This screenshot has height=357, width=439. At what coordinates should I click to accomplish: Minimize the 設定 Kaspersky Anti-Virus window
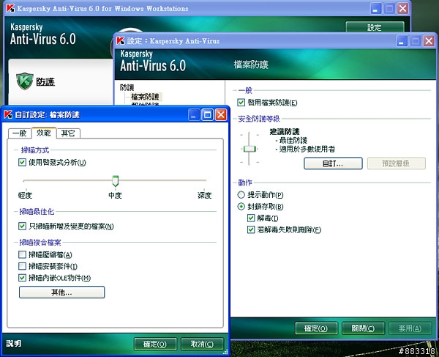[x=402, y=41]
